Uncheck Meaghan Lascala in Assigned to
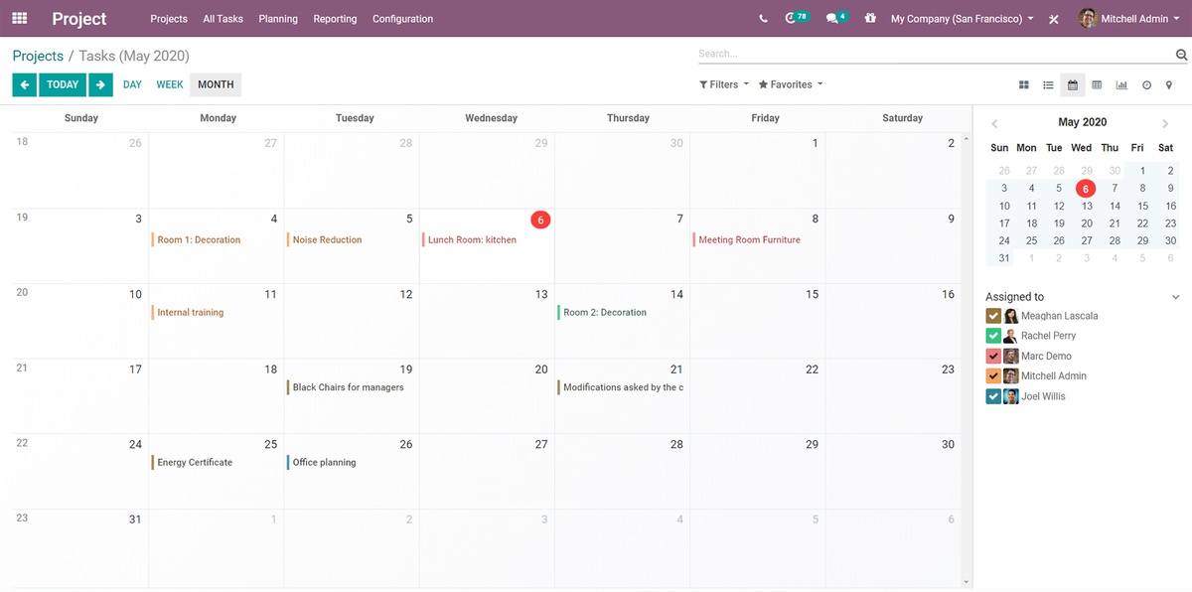The image size is (1192, 592). 992,316
